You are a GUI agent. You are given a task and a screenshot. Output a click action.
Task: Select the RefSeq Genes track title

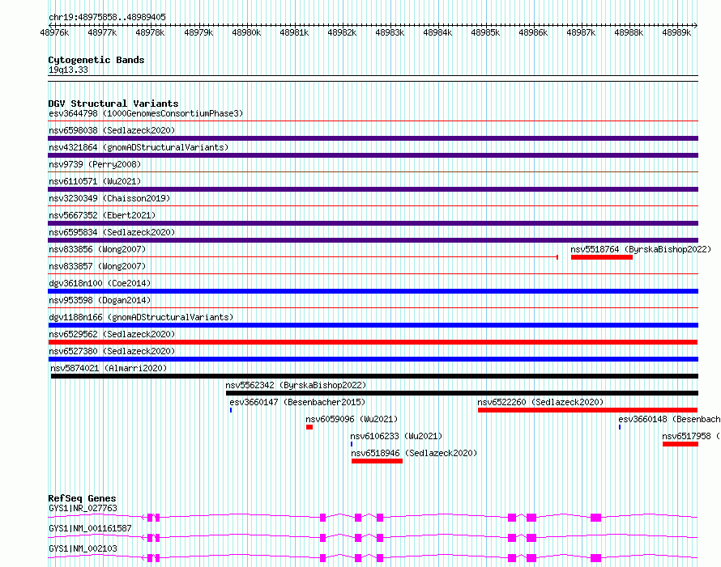[82, 498]
